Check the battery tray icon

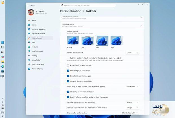click(x=3, y=108)
